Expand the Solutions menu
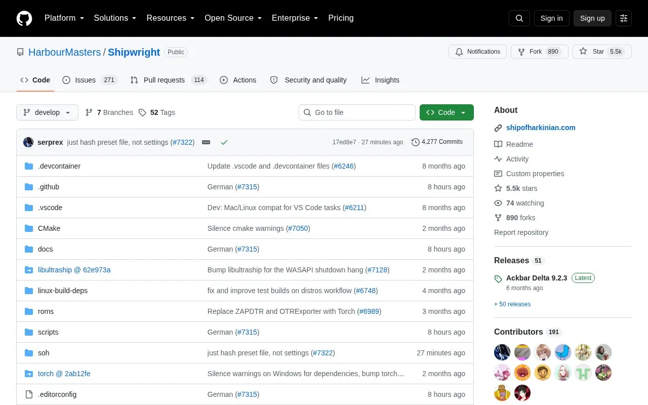This screenshot has width=648, height=405. (115, 18)
